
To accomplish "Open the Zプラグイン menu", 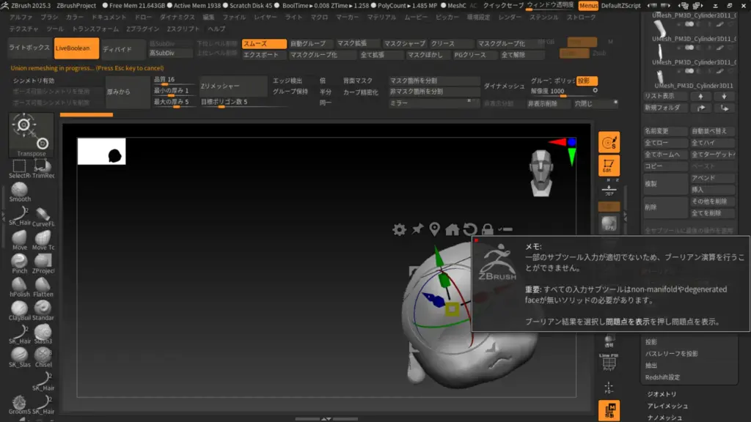I will [x=142, y=29].
